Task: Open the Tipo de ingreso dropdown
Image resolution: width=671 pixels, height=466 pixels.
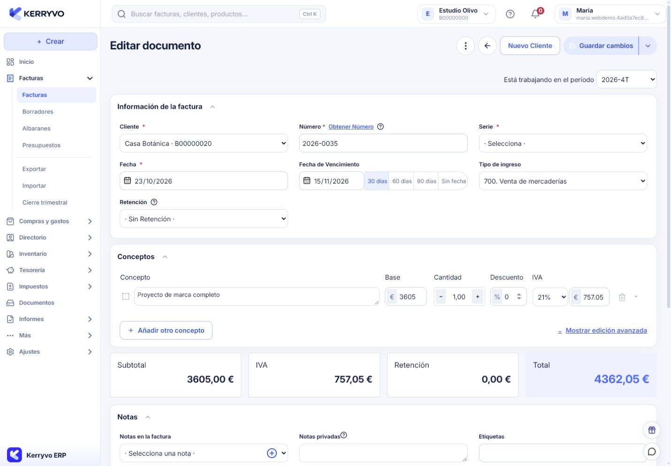Action: point(563,181)
